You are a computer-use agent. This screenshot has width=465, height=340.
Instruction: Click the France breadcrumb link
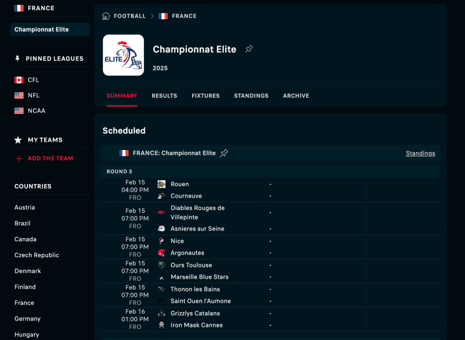184,16
